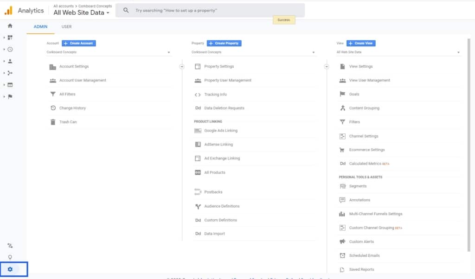Open the Property selector dropdown
Viewport: 475px width, 279px height.
point(253,52)
